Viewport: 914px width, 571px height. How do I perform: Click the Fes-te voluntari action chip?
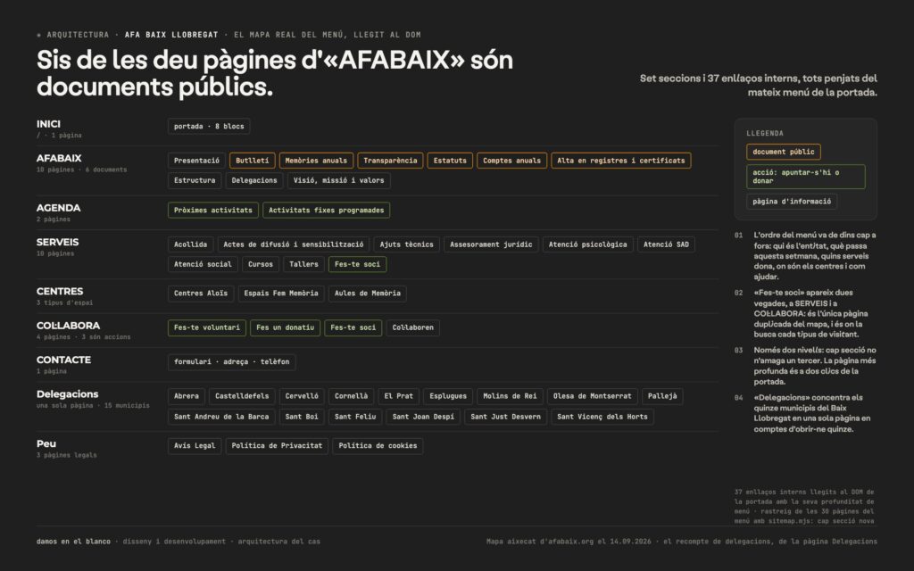pyautogui.click(x=207, y=328)
